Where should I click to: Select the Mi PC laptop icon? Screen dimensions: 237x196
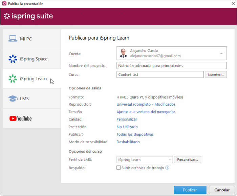(13, 39)
